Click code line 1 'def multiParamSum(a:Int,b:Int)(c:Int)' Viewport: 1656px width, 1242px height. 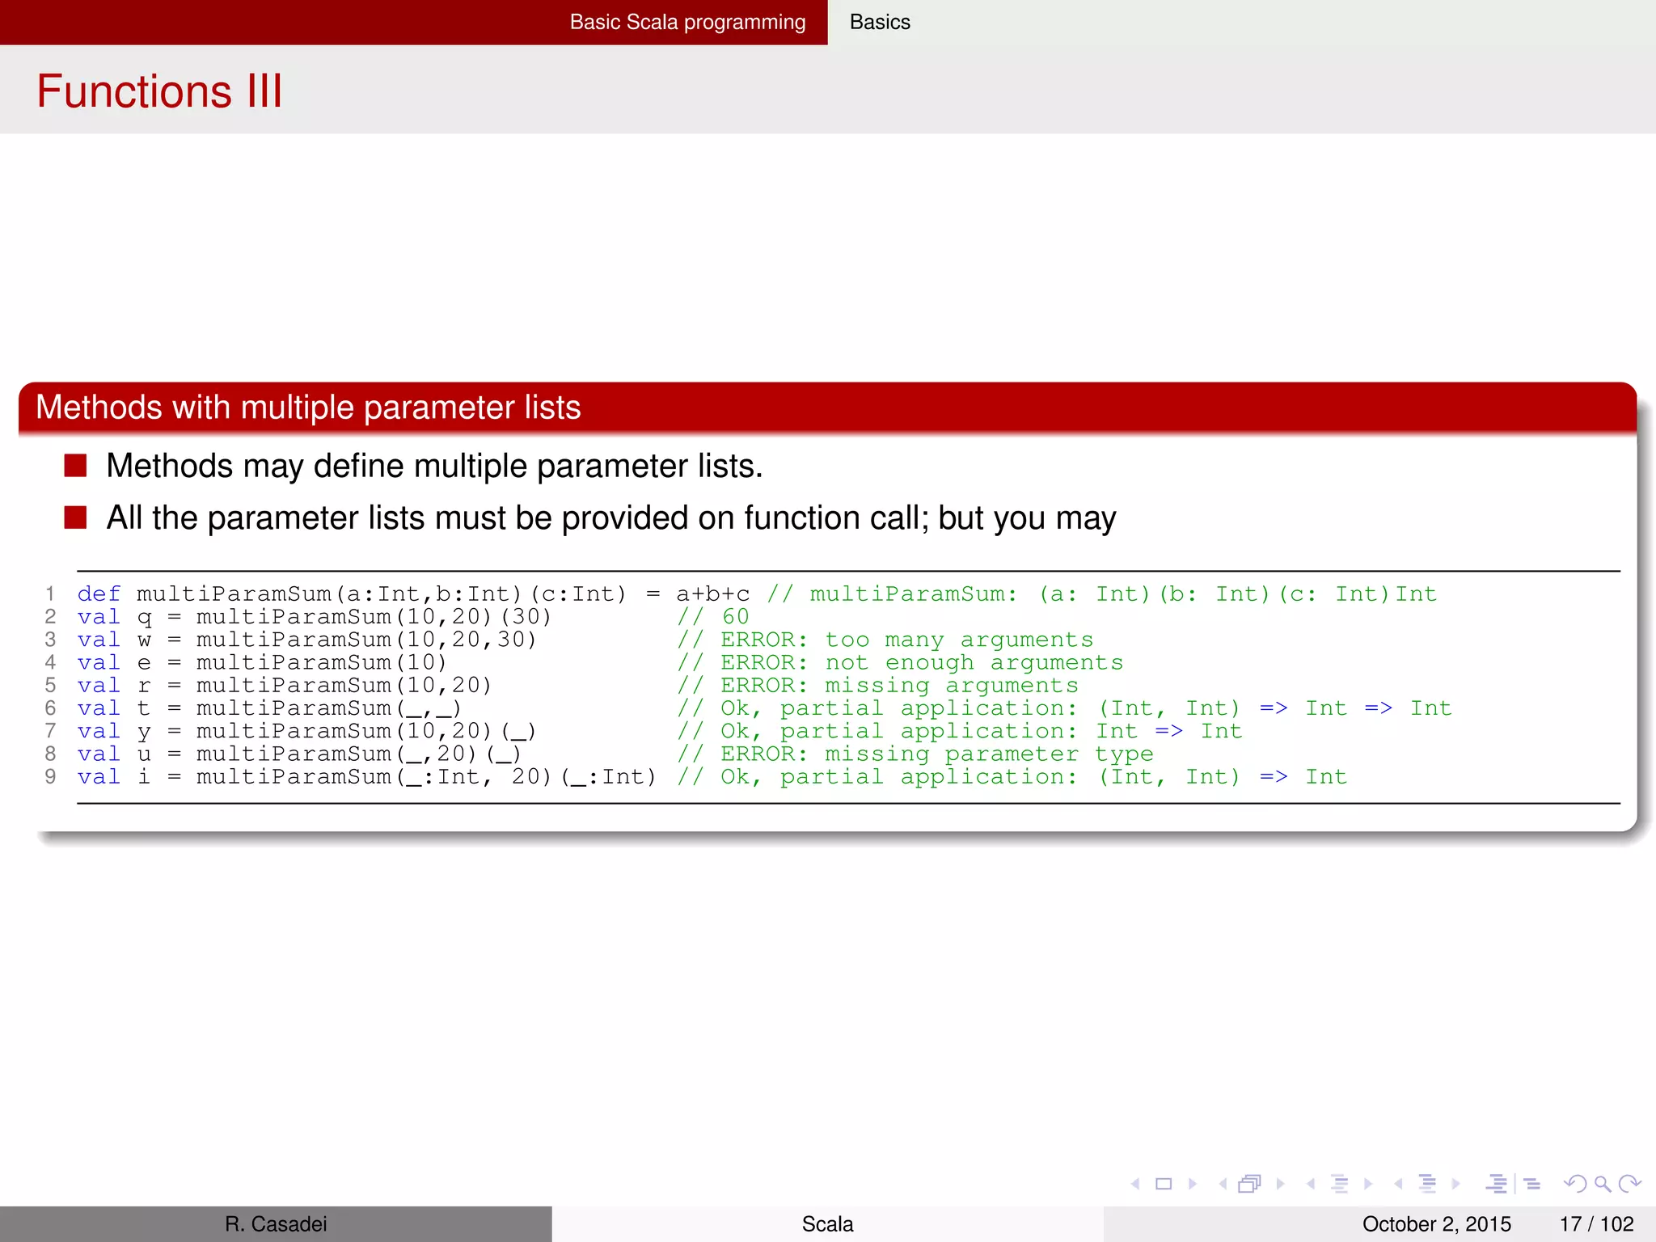pos(352,594)
